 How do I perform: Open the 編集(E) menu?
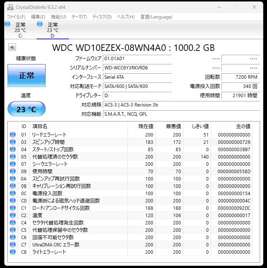(x=38, y=17)
